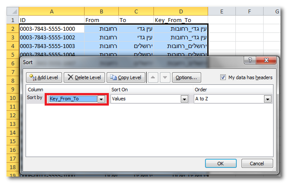Screen dimensions: 287x183
Task: Click the Key_From_To header cell in D1
Action: 180,20
